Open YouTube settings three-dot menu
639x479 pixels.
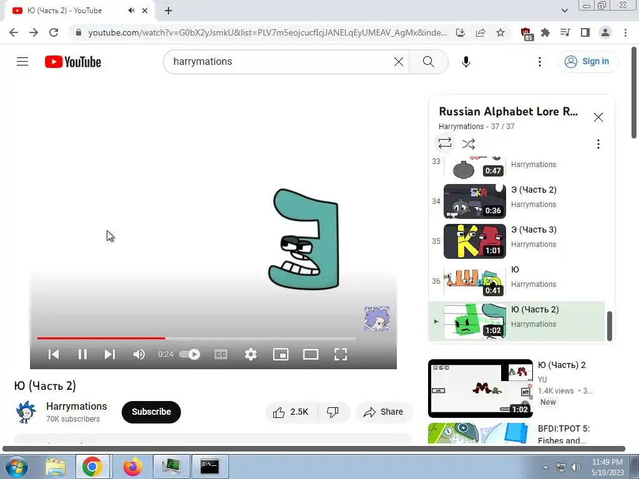540,62
